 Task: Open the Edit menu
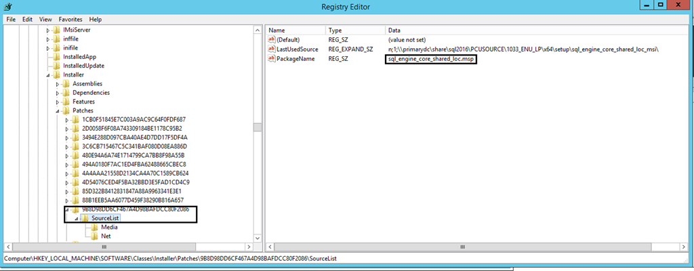[x=28, y=20]
